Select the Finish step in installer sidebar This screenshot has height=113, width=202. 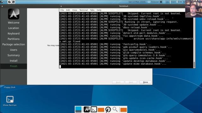(x=14, y=66)
